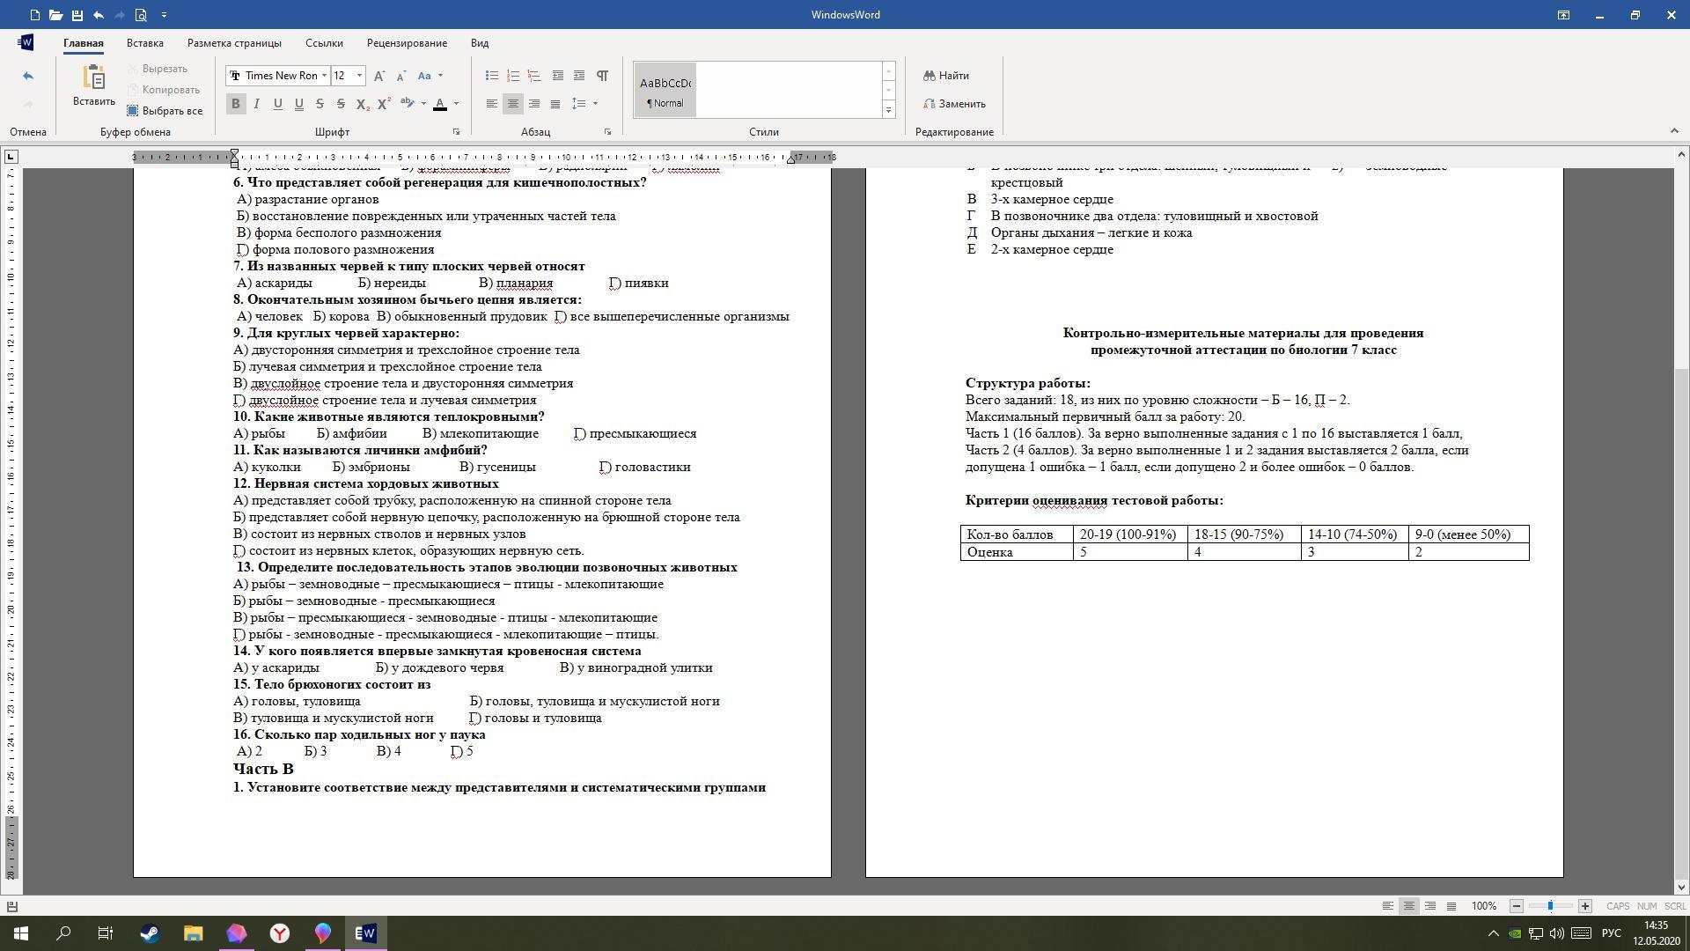Click the zoom slider in status bar
Viewport: 1690px width, 951px height.
pyautogui.click(x=1550, y=906)
